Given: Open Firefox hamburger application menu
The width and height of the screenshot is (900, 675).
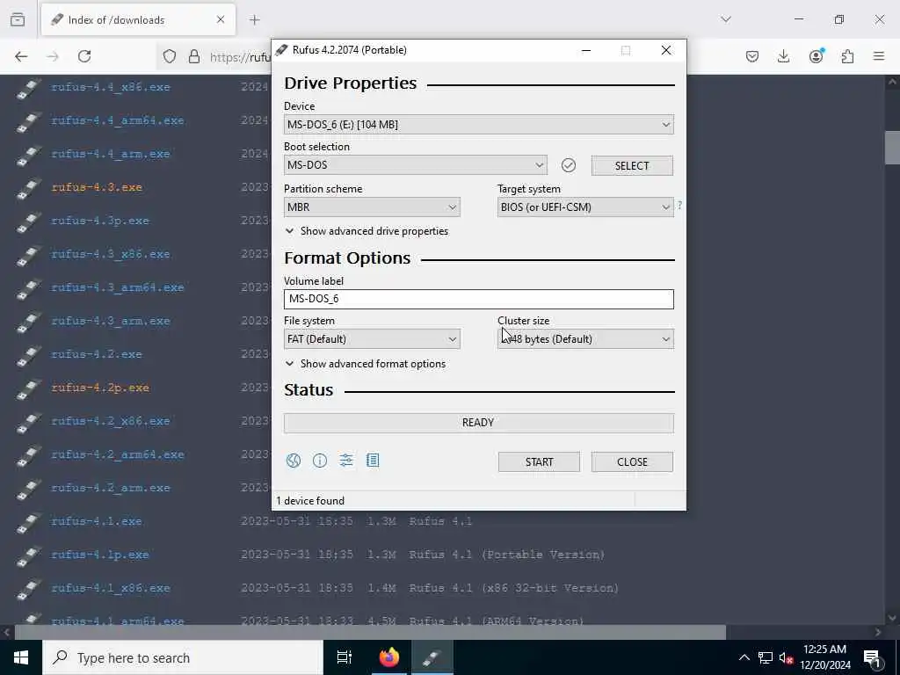Looking at the screenshot, I should [879, 56].
